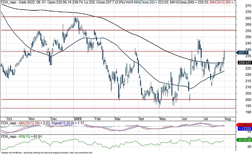This screenshot has width=252, height=154.
Task: Select the blue 1.17222 signal value marker
Action: [x=245, y=129]
